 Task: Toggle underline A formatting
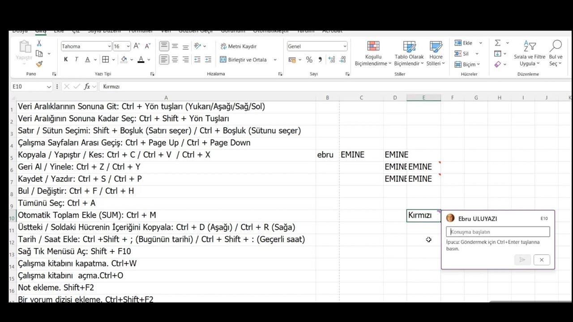(x=88, y=59)
